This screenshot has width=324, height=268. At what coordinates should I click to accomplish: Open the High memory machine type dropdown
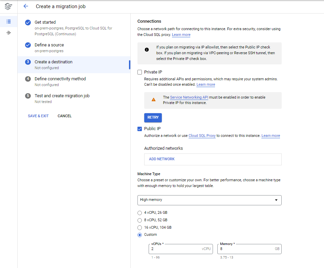coord(209,200)
